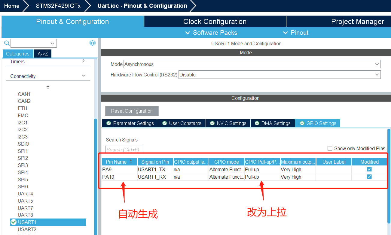Select ETH peripheral
391x235 pixels.
(x=22, y=108)
